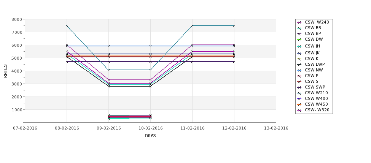Image resolution: width=371 pixels, height=163 pixels.
Task: Click the 8000 y-axis tick label
Action: click(17, 19)
